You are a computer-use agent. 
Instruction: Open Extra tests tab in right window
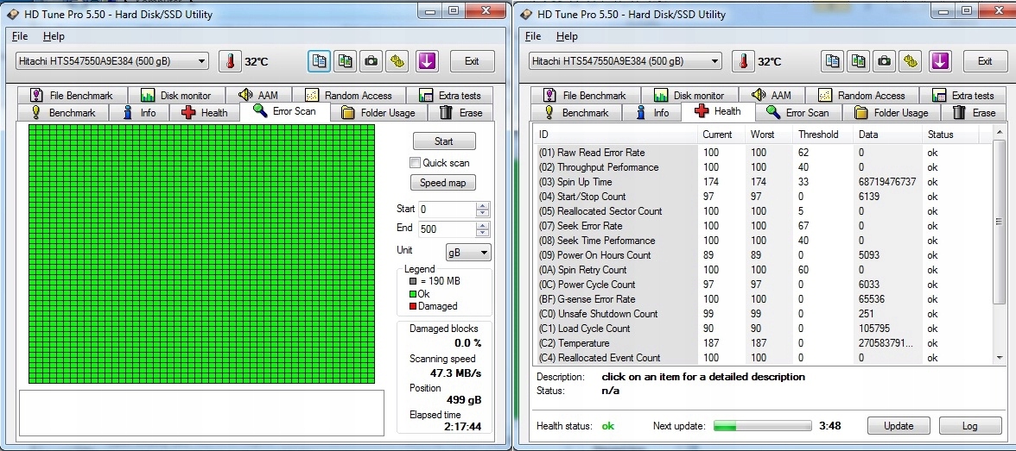[962, 95]
